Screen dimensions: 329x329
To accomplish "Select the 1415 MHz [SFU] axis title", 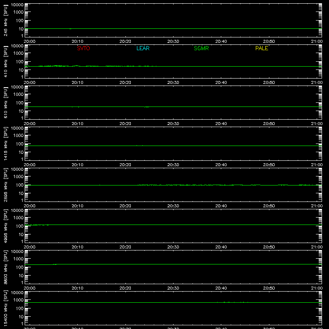I will pyautogui.click(x=6, y=144).
